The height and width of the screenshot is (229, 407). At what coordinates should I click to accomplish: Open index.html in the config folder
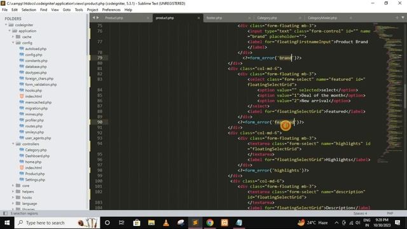34,96
